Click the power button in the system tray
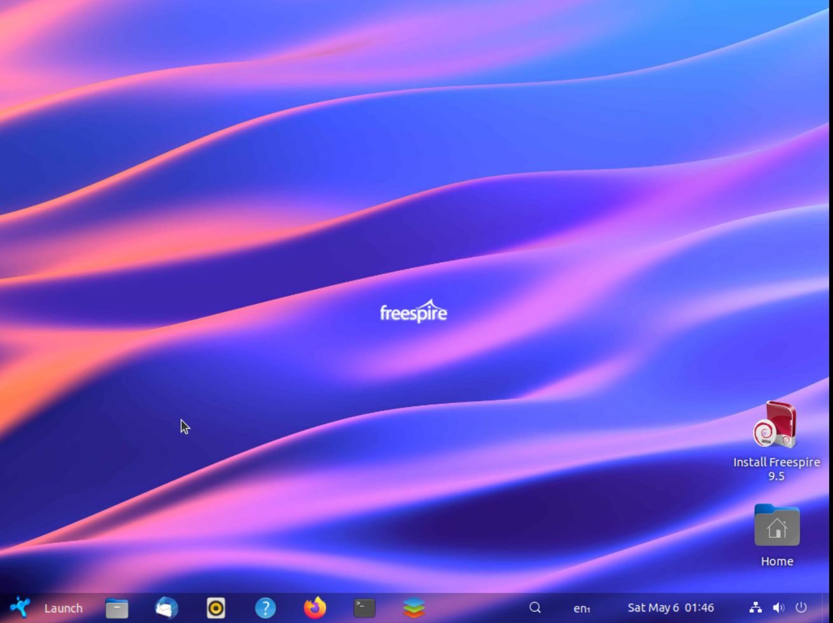 coord(801,608)
